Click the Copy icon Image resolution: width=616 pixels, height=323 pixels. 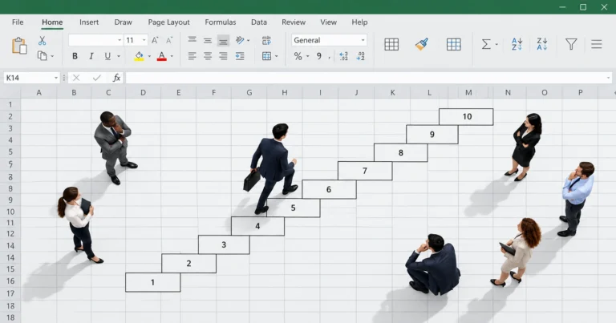(x=42, y=56)
